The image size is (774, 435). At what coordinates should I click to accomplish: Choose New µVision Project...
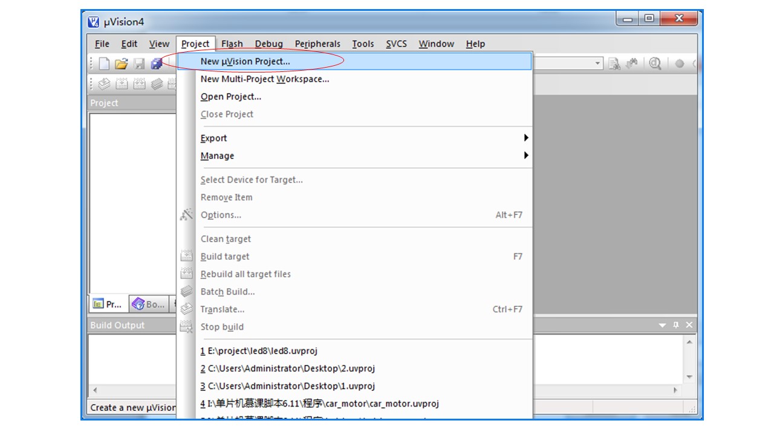[x=355, y=61]
